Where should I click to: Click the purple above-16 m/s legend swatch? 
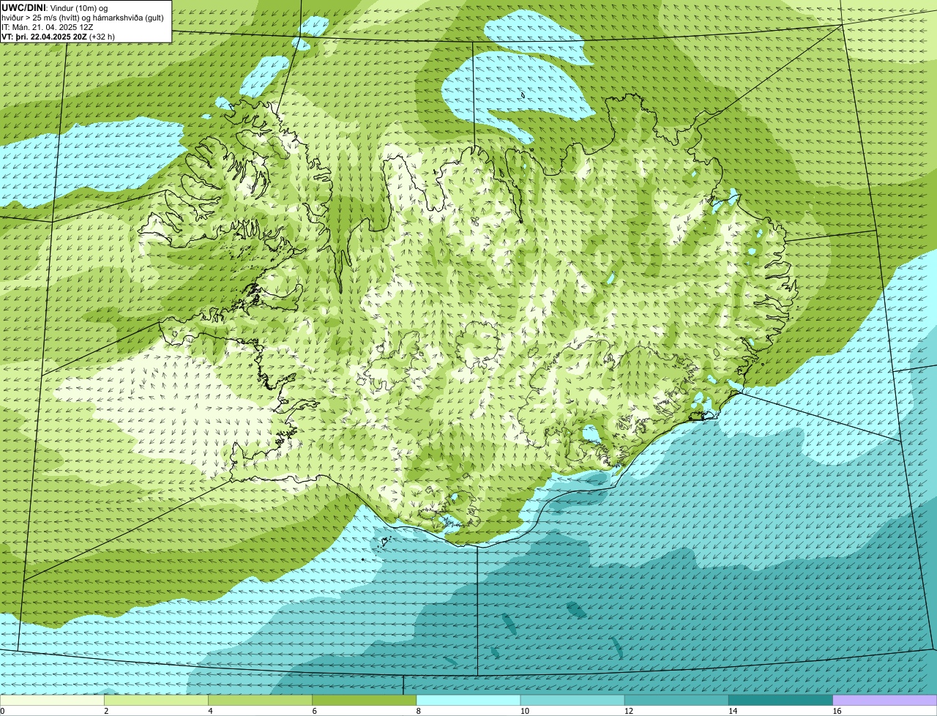point(885,700)
